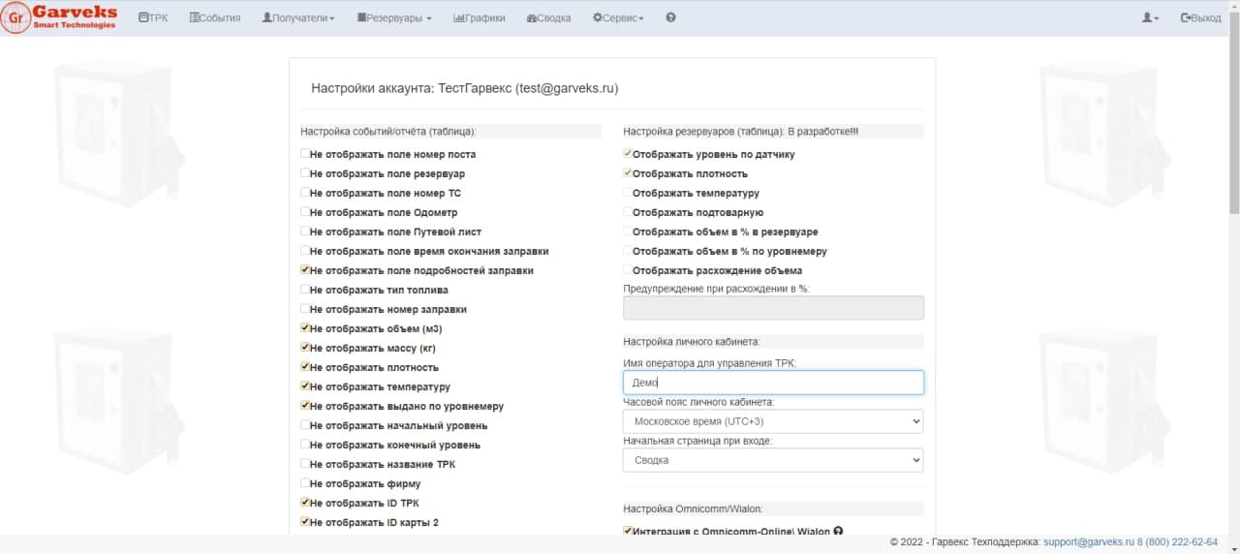The height and width of the screenshot is (554, 1240).
Task: Open the start page dropdown showing Сводка
Action: point(772,460)
